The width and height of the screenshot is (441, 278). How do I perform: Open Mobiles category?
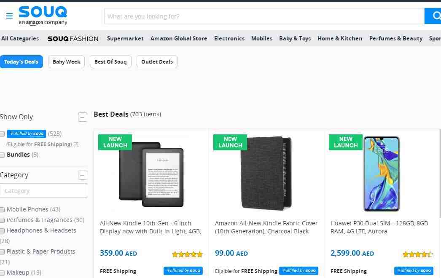[x=262, y=38]
